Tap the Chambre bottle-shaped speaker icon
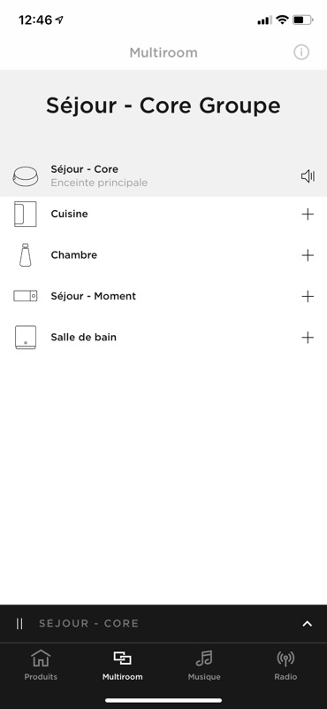 pos(26,255)
